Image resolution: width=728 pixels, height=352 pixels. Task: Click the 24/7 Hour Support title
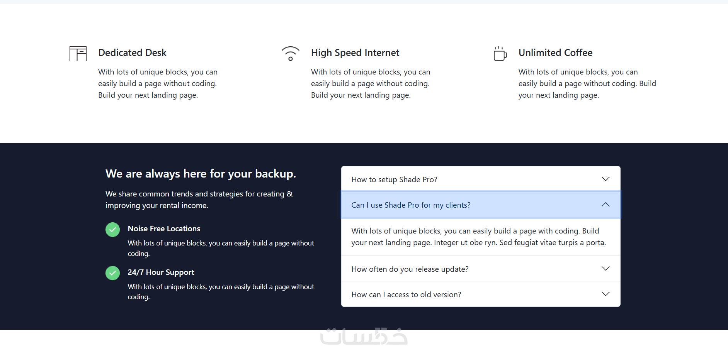point(161,272)
